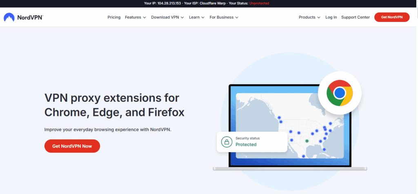Open the Support Center link

[355, 17]
